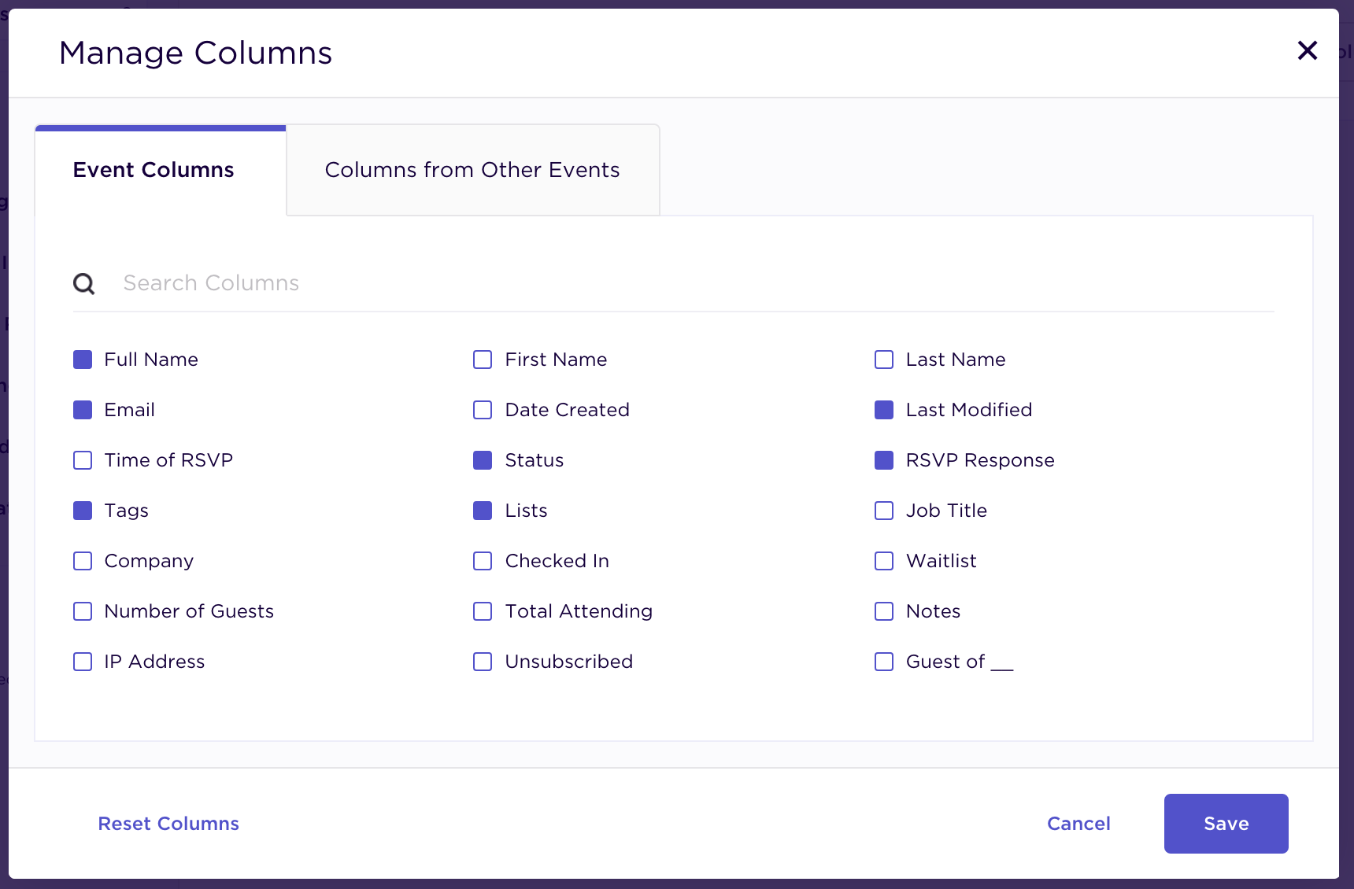Tick the Unsubscribed checkbox
The width and height of the screenshot is (1354, 889).
pyautogui.click(x=483, y=662)
